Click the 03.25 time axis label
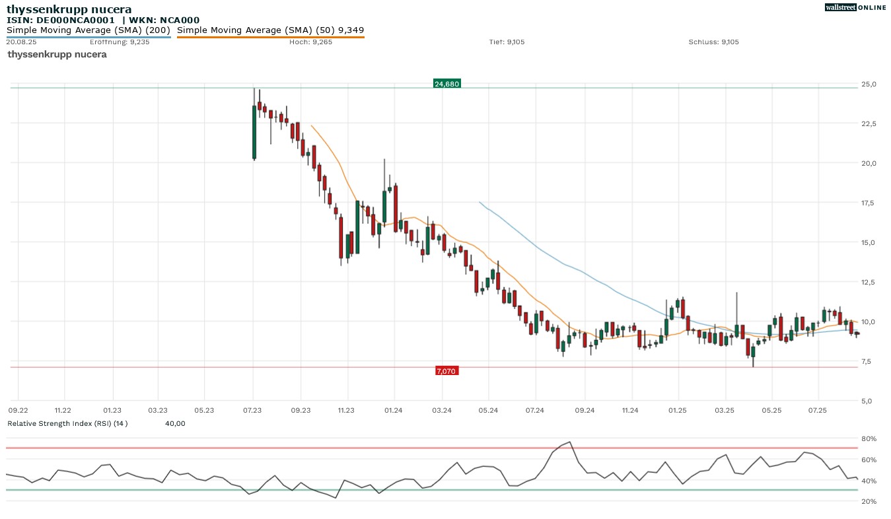Image resolution: width=891 pixels, height=519 pixels. [x=725, y=410]
